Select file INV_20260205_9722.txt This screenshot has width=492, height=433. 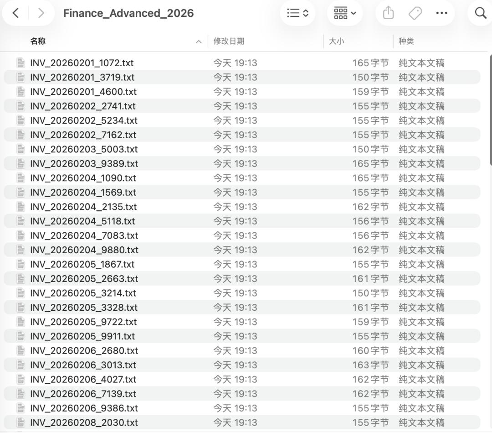(x=83, y=322)
